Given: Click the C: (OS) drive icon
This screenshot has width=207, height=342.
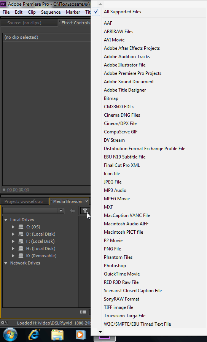Looking at the screenshot, I should pos(21,227).
